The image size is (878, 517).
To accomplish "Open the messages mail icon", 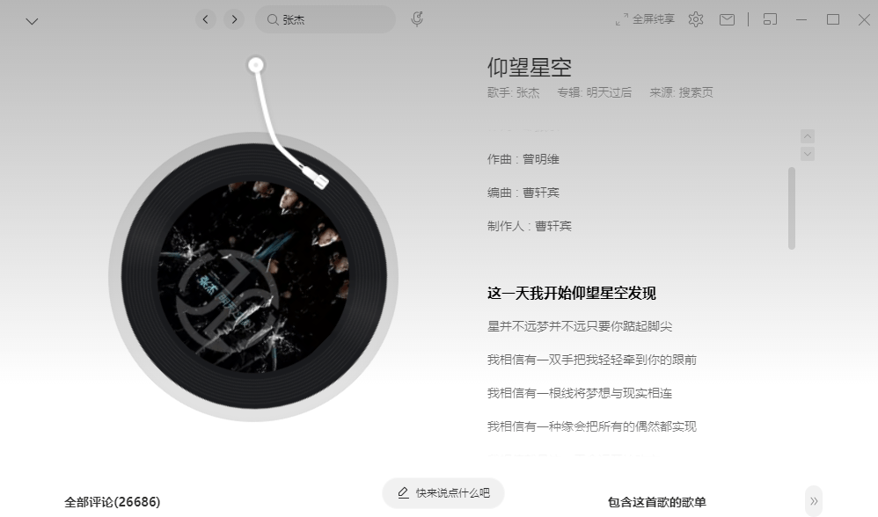I will point(727,20).
